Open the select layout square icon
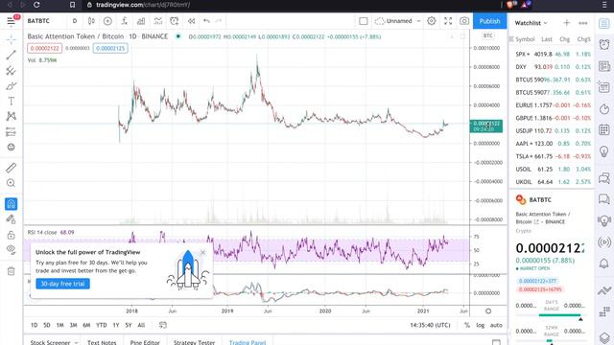The width and height of the screenshot is (614, 345). click(363, 21)
